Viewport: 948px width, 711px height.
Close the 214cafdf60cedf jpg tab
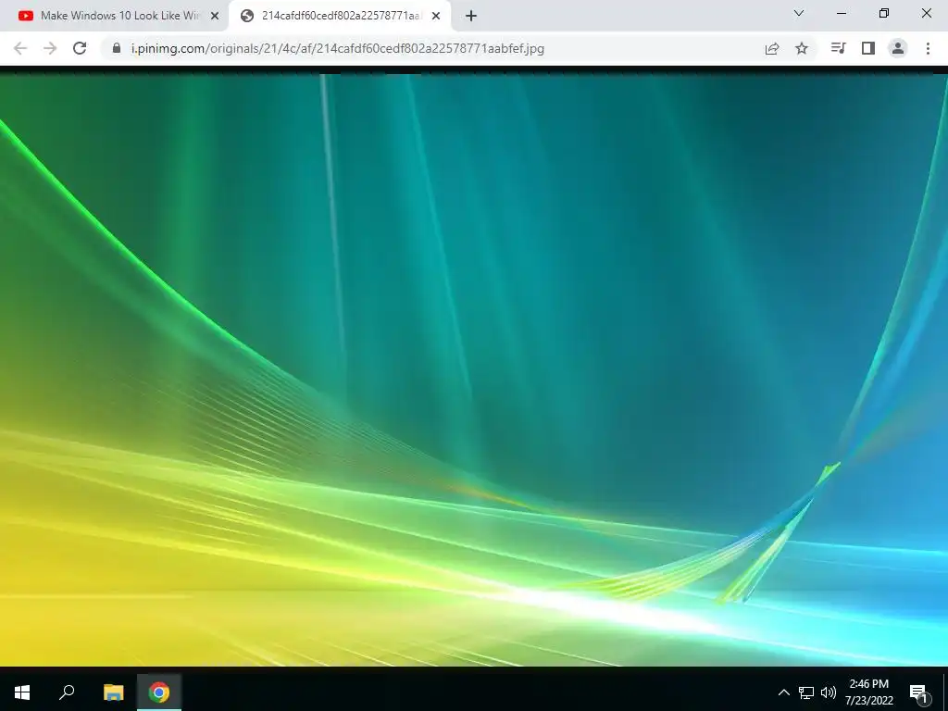(x=436, y=17)
